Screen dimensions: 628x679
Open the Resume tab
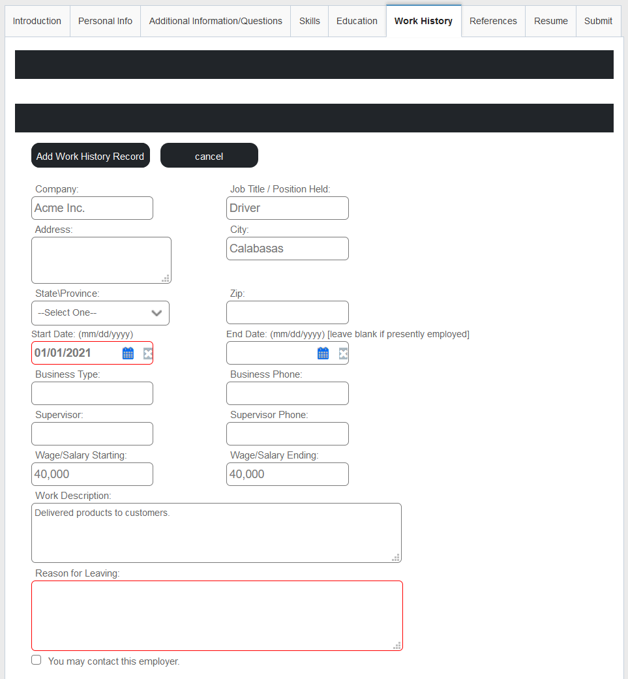[550, 22]
